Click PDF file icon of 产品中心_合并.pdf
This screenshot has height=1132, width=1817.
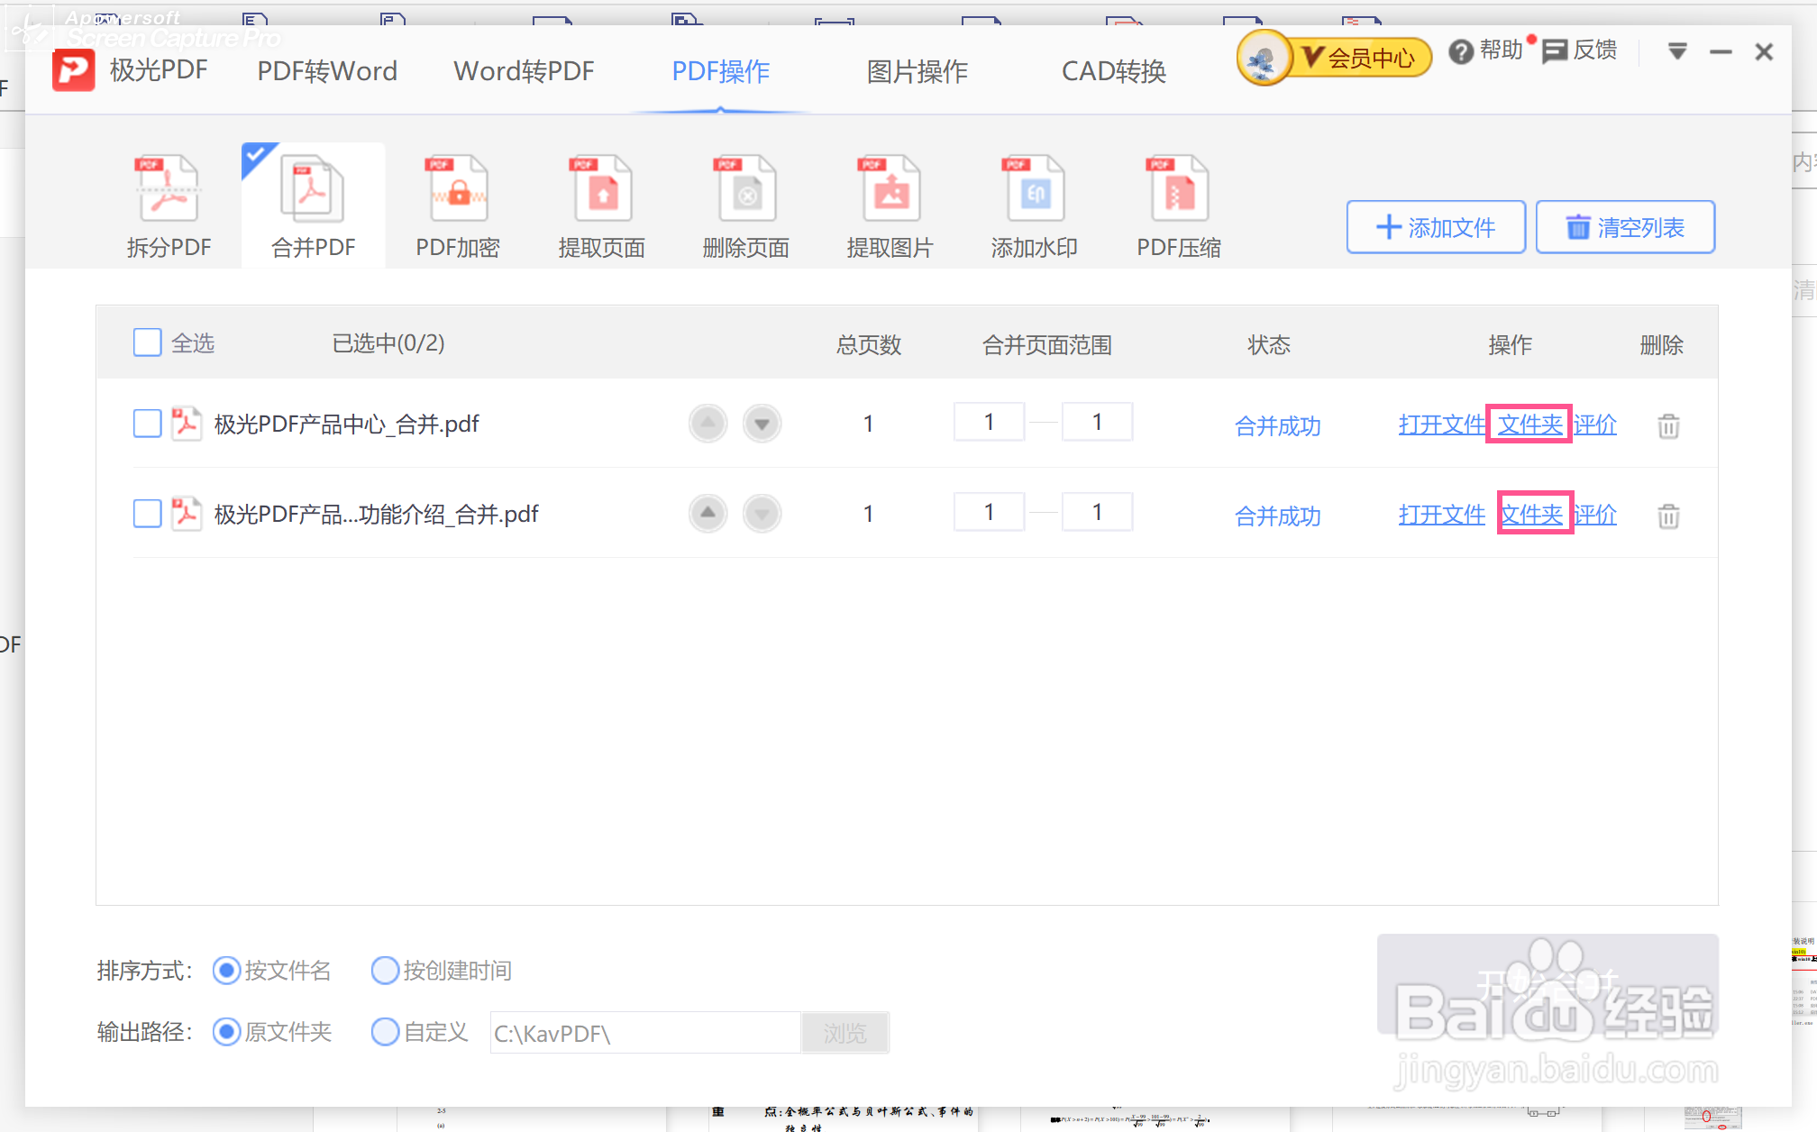[187, 423]
